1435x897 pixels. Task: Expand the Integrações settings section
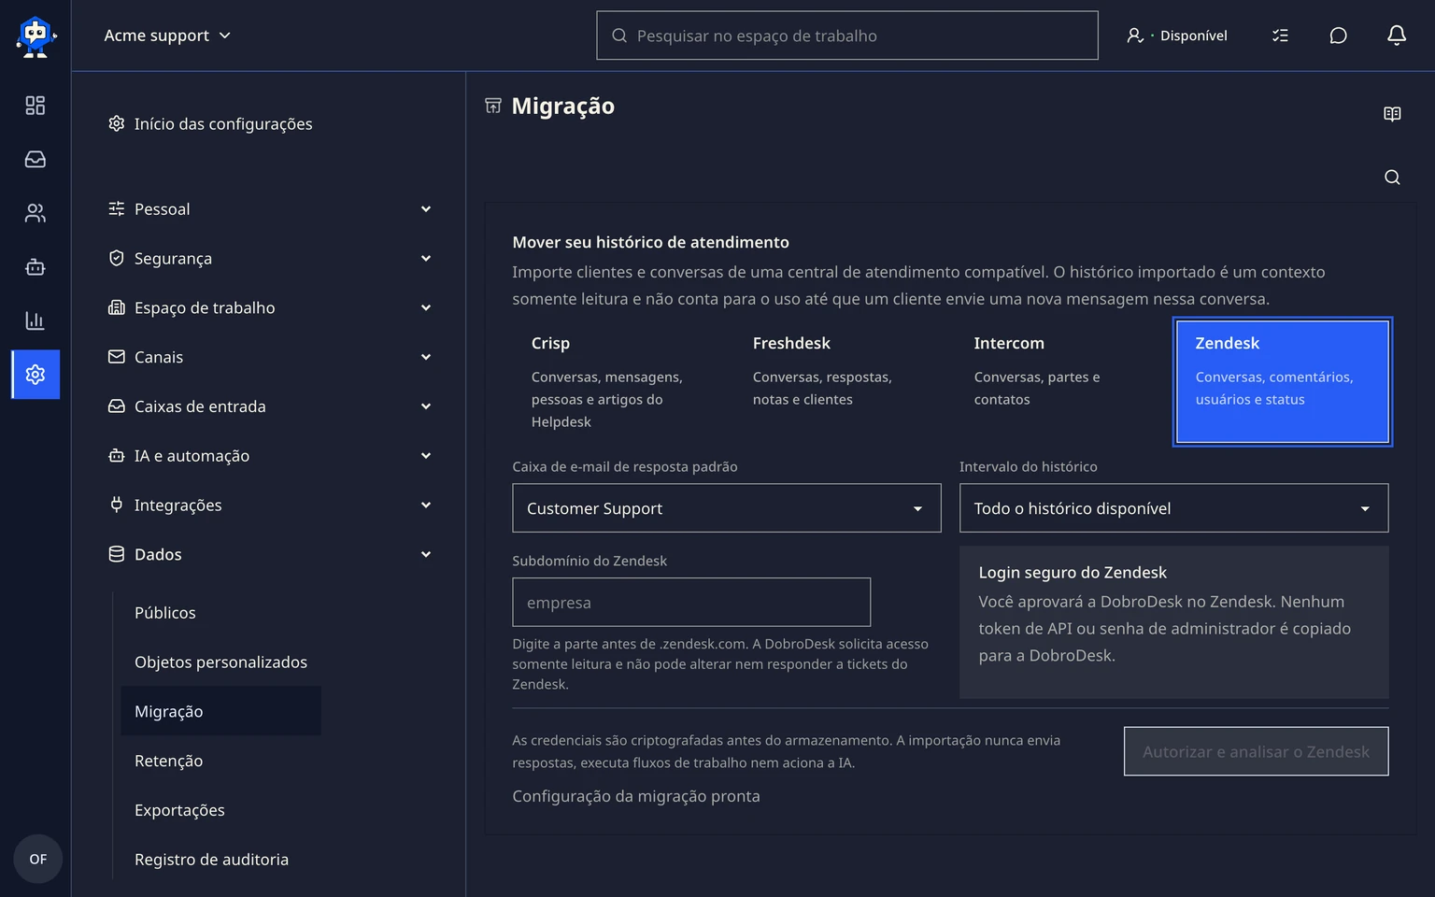(x=270, y=505)
